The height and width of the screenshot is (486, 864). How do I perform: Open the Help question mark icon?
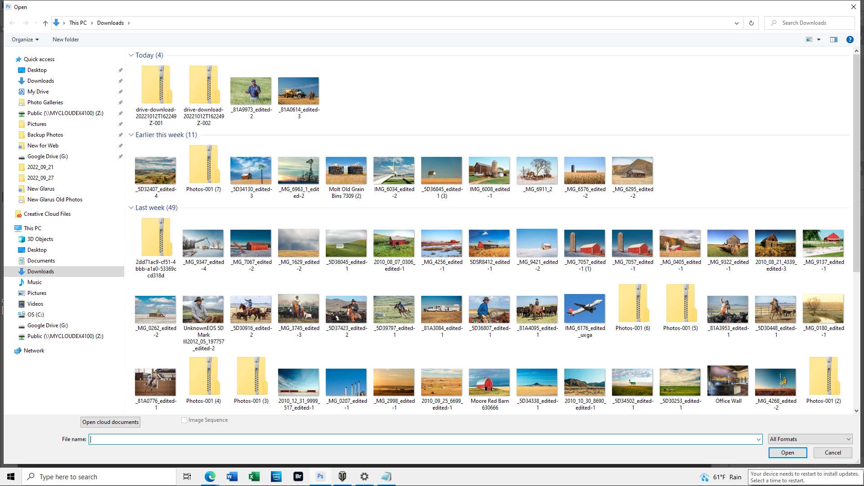(x=850, y=40)
